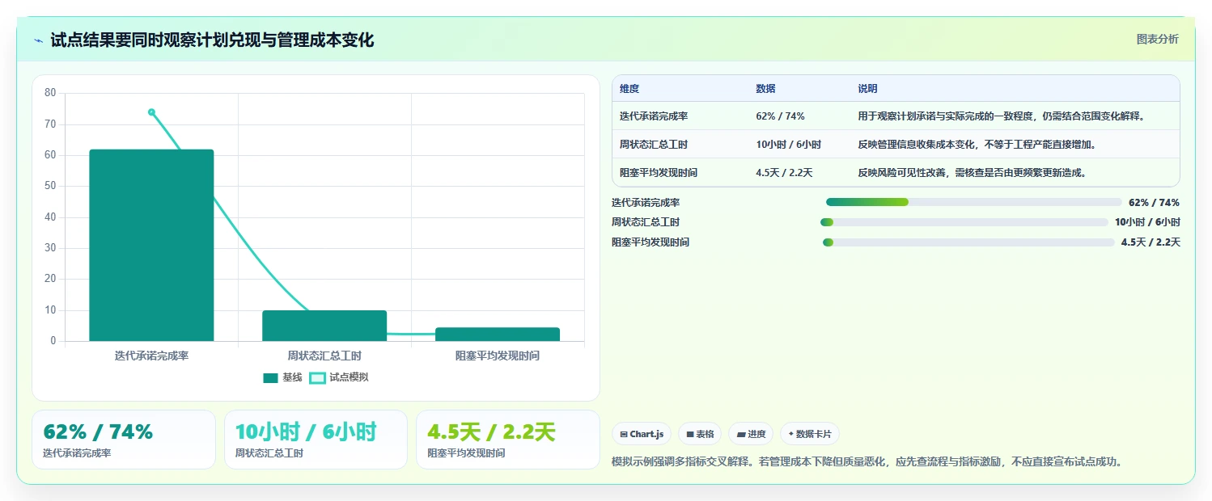The width and height of the screenshot is (1212, 501).
Task: Click the 迭代承诺完成率 baseline bar
Action: [151, 246]
